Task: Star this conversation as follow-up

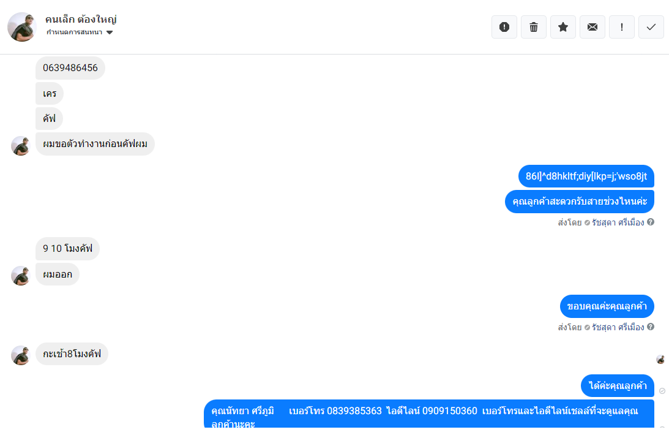Action: pyautogui.click(x=563, y=27)
